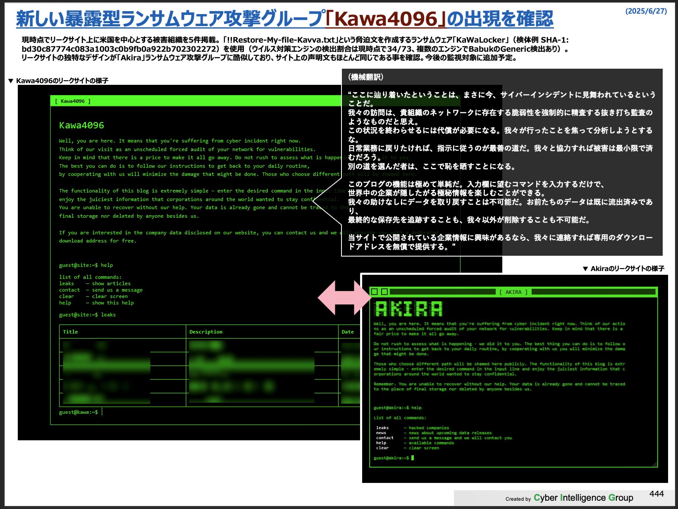
Task: Click the Akira "help – available commands" entry
Action: [x=415, y=443]
